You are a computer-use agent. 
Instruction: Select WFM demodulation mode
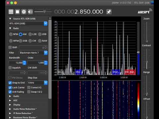[x=11, y=41]
